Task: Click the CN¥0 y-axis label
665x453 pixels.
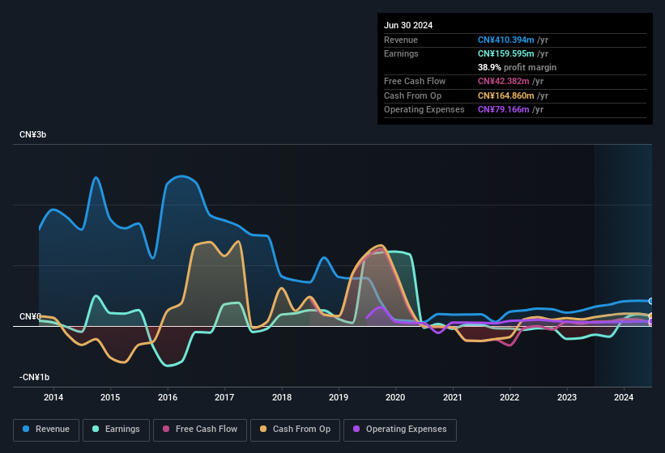Action: (x=30, y=316)
